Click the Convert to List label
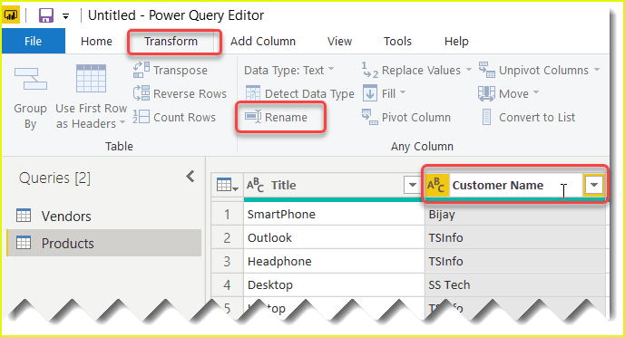Screen dimensions: 625x337 coord(537,118)
